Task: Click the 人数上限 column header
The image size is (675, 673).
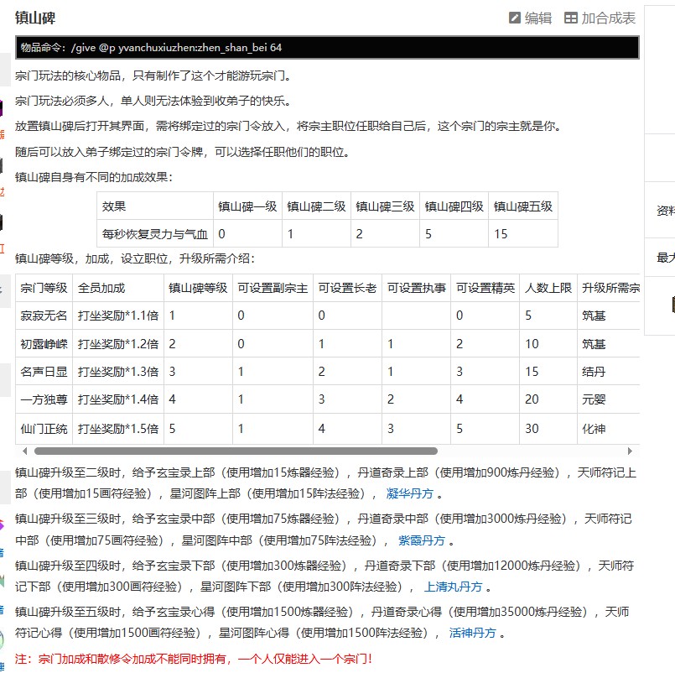Action: [x=548, y=288]
